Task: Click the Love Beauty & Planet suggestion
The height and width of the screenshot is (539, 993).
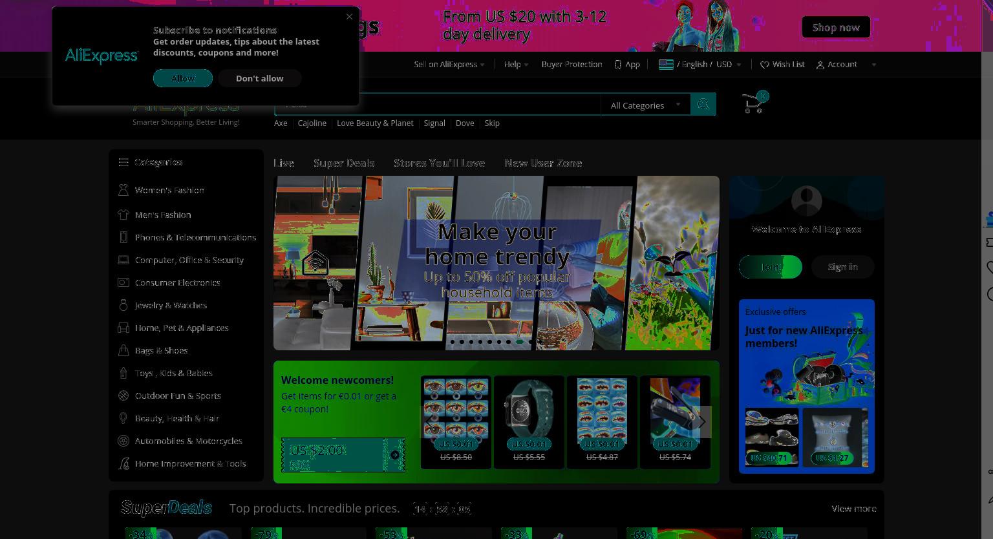Action: pyautogui.click(x=375, y=123)
